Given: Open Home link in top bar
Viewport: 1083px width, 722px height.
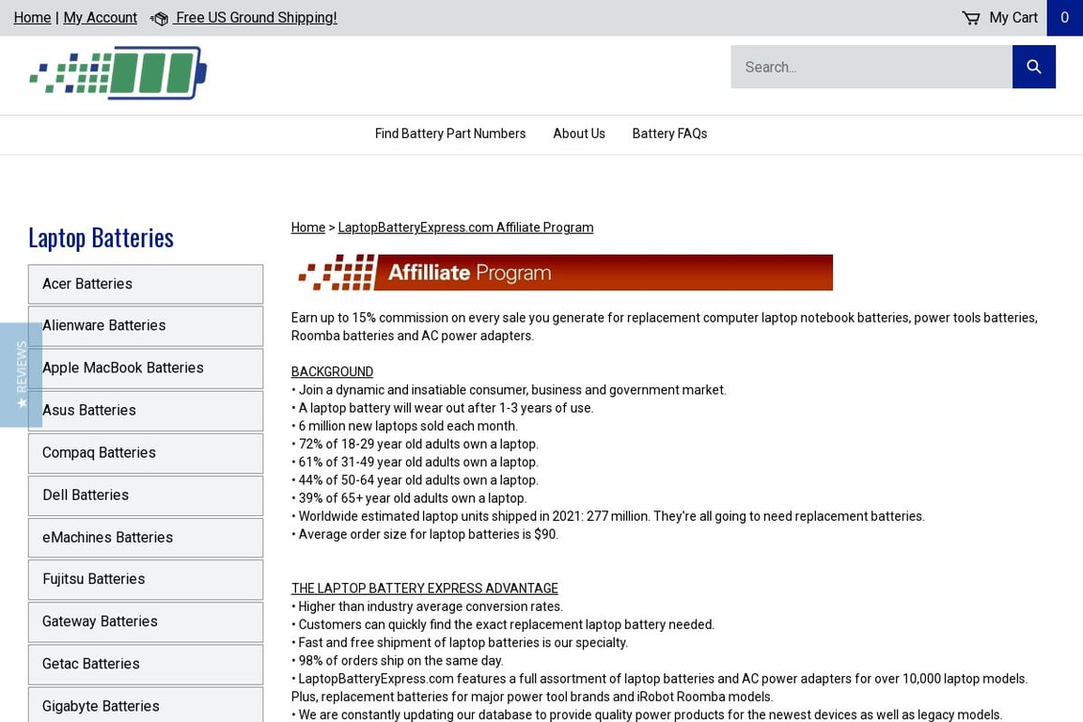Looking at the screenshot, I should (x=33, y=18).
